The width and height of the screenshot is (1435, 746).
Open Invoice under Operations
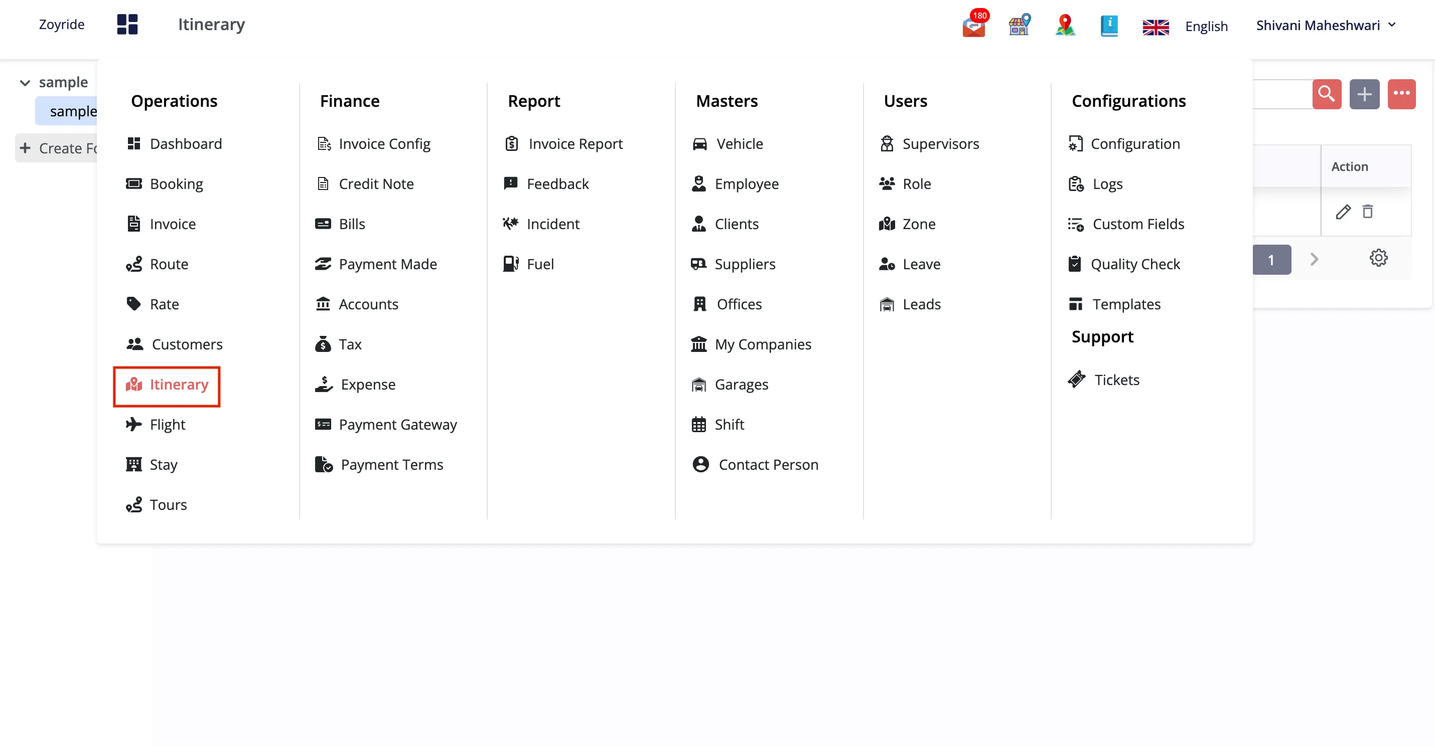162,224
